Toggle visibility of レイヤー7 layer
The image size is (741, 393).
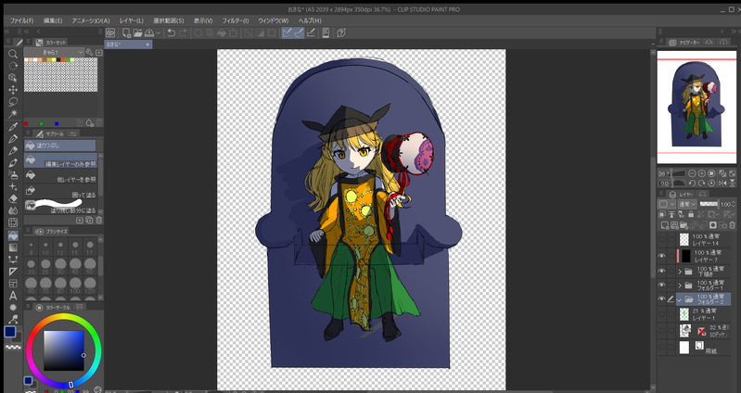[661, 255]
